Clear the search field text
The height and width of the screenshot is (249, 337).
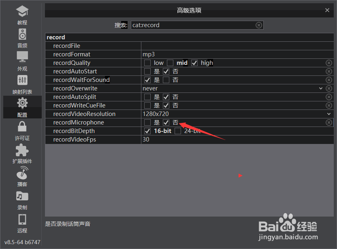[259, 25]
